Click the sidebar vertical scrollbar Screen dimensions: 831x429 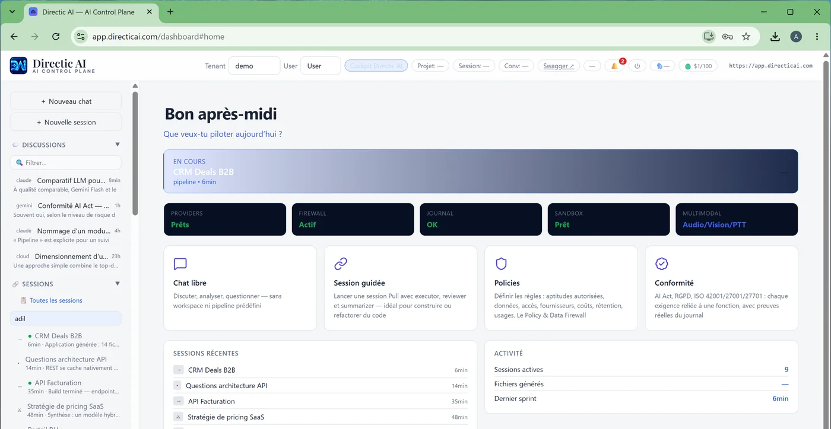point(135,153)
